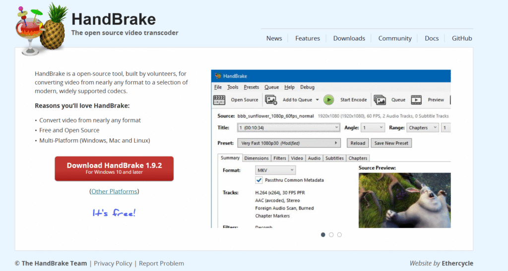Expand the Add to Queue dropdown arrow

317,100
